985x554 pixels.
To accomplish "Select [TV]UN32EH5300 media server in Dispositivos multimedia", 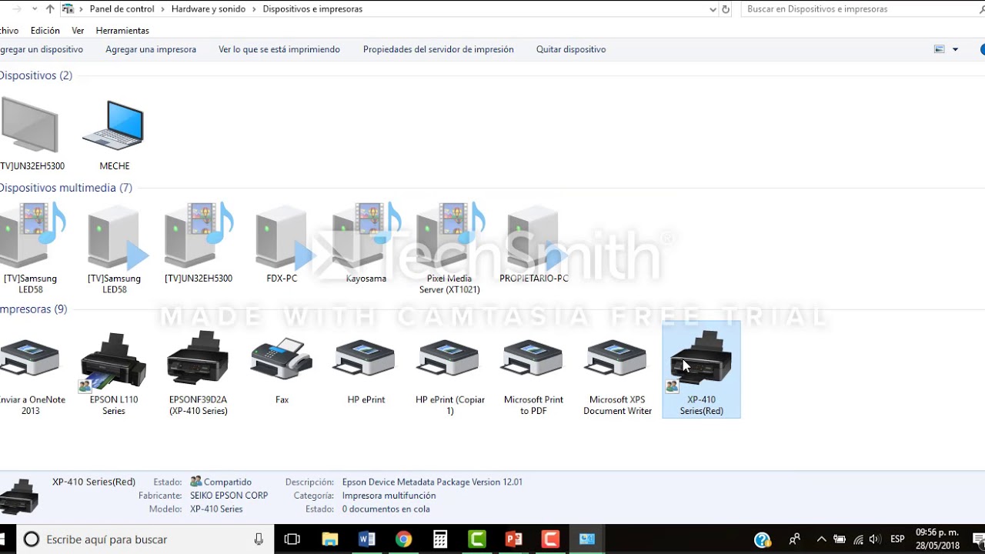I will pyautogui.click(x=199, y=244).
